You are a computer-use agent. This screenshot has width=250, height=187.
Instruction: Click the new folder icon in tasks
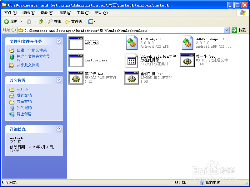pos(12,50)
